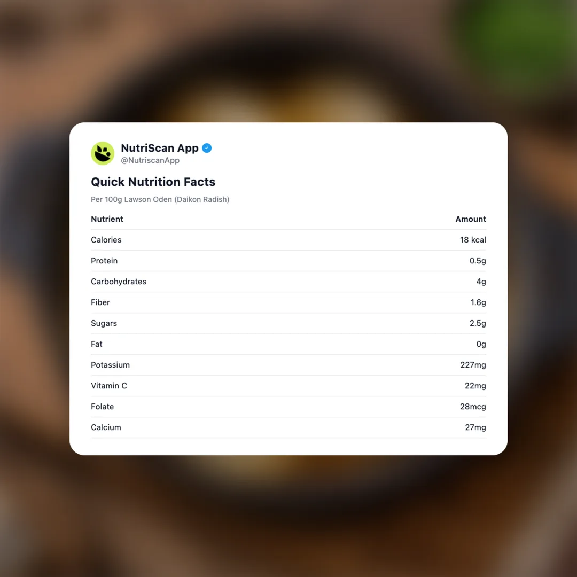Click the 227mg potassium value

click(473, 365)
